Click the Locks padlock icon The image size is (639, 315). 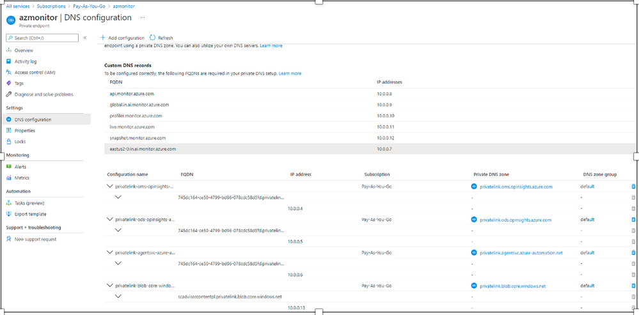(8, 142)
